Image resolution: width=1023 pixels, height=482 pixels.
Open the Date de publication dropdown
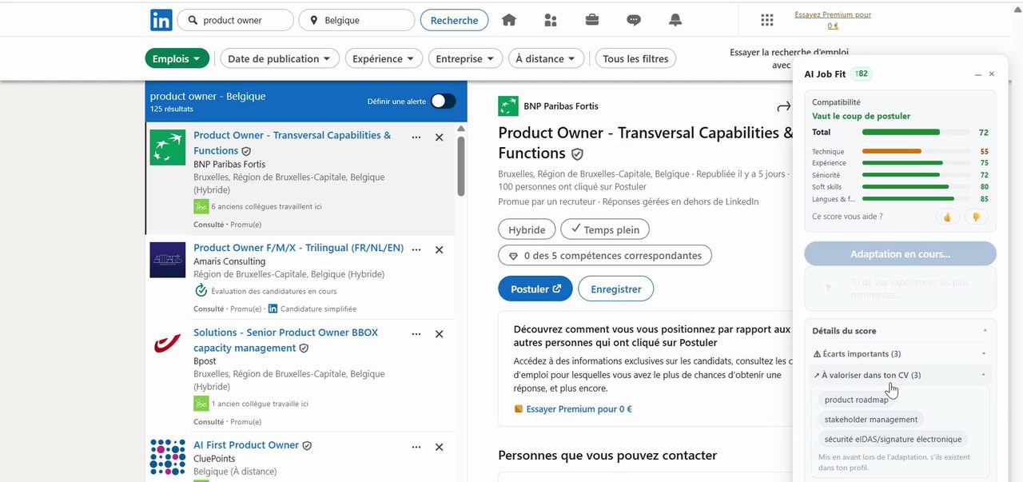[278, 58]
